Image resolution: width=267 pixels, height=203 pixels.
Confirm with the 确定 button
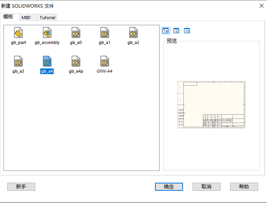(169, 187)
